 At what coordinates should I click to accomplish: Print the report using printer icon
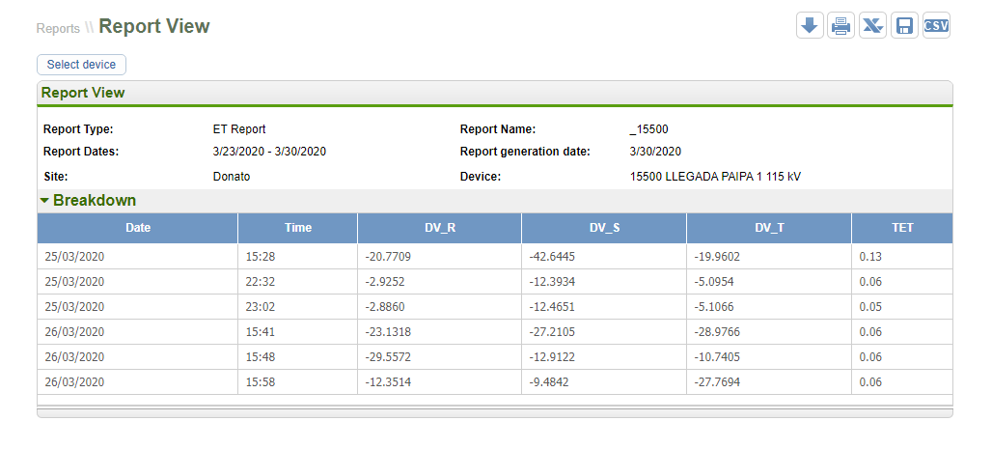pos(840,26)
